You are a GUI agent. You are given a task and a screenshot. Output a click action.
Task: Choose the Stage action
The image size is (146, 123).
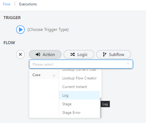(79, 104)
